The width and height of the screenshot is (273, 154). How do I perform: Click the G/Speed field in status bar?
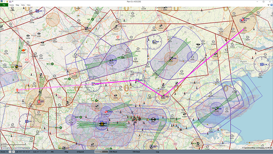point(80,152)
